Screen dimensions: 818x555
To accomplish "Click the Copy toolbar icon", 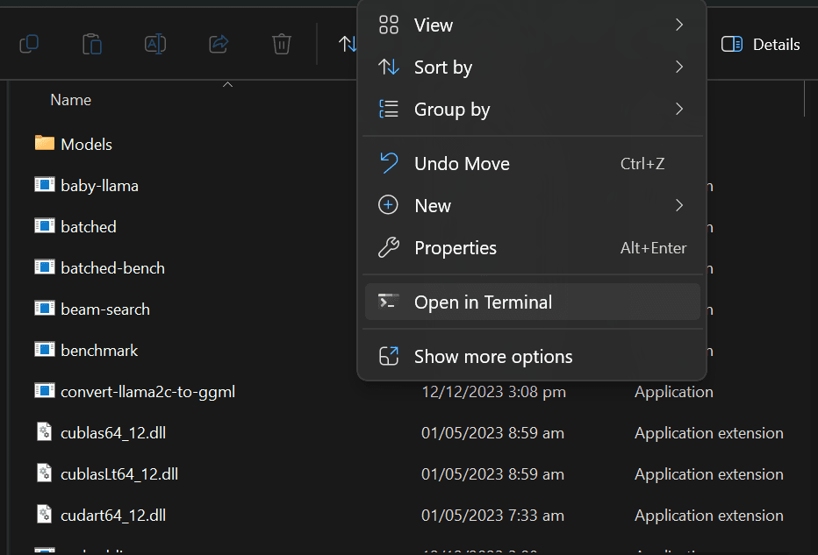I will tap(29, 44).
